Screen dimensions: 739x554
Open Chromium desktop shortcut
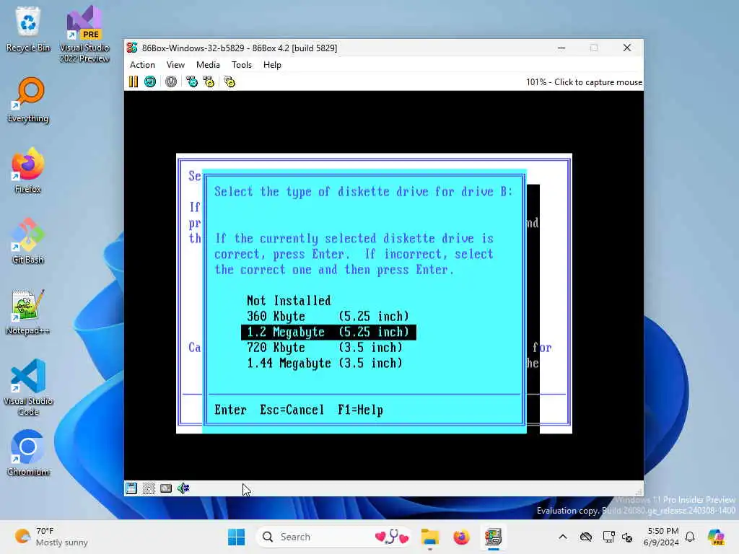point(28,453)
